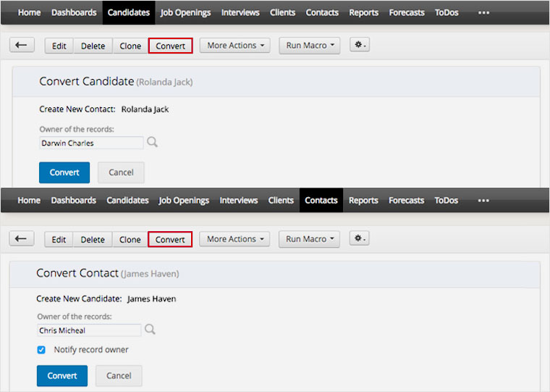Click blue Convert button for James Haven
This screenshot has width=550, height=392.
tap(62, 375)
